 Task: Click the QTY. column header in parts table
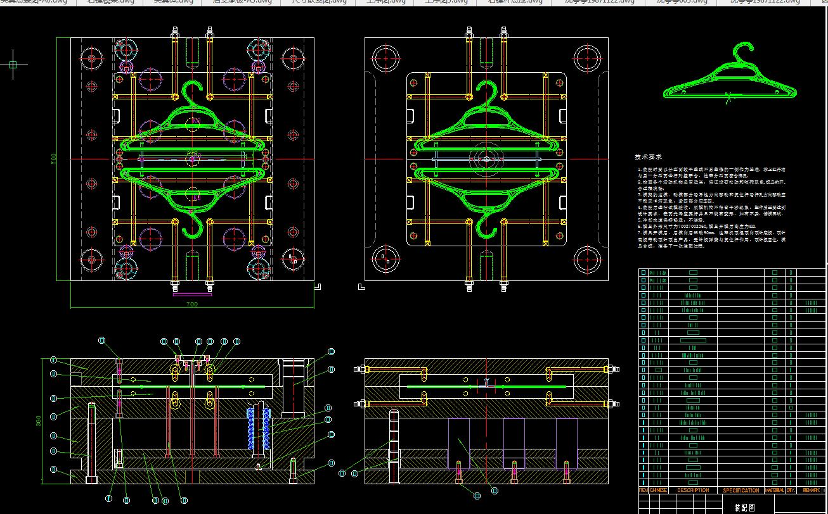tap(791, 490)
